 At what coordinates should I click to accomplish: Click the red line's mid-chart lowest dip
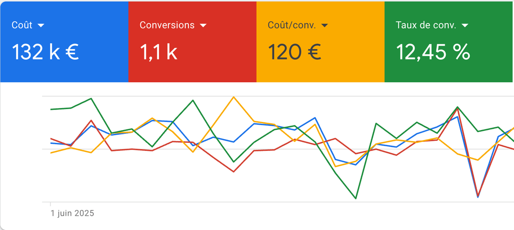pos(234,171)
